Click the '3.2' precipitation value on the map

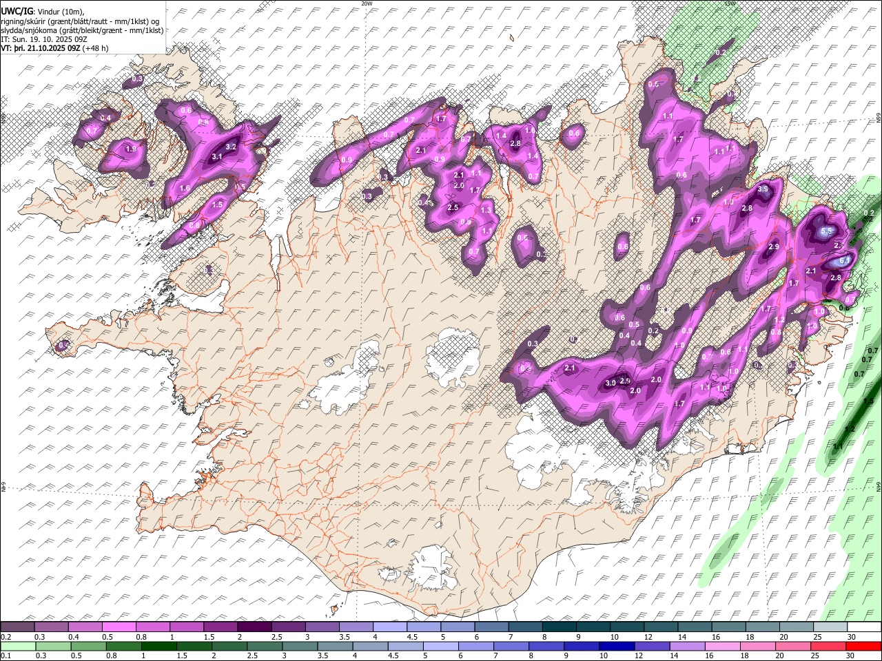coord(232,147)
